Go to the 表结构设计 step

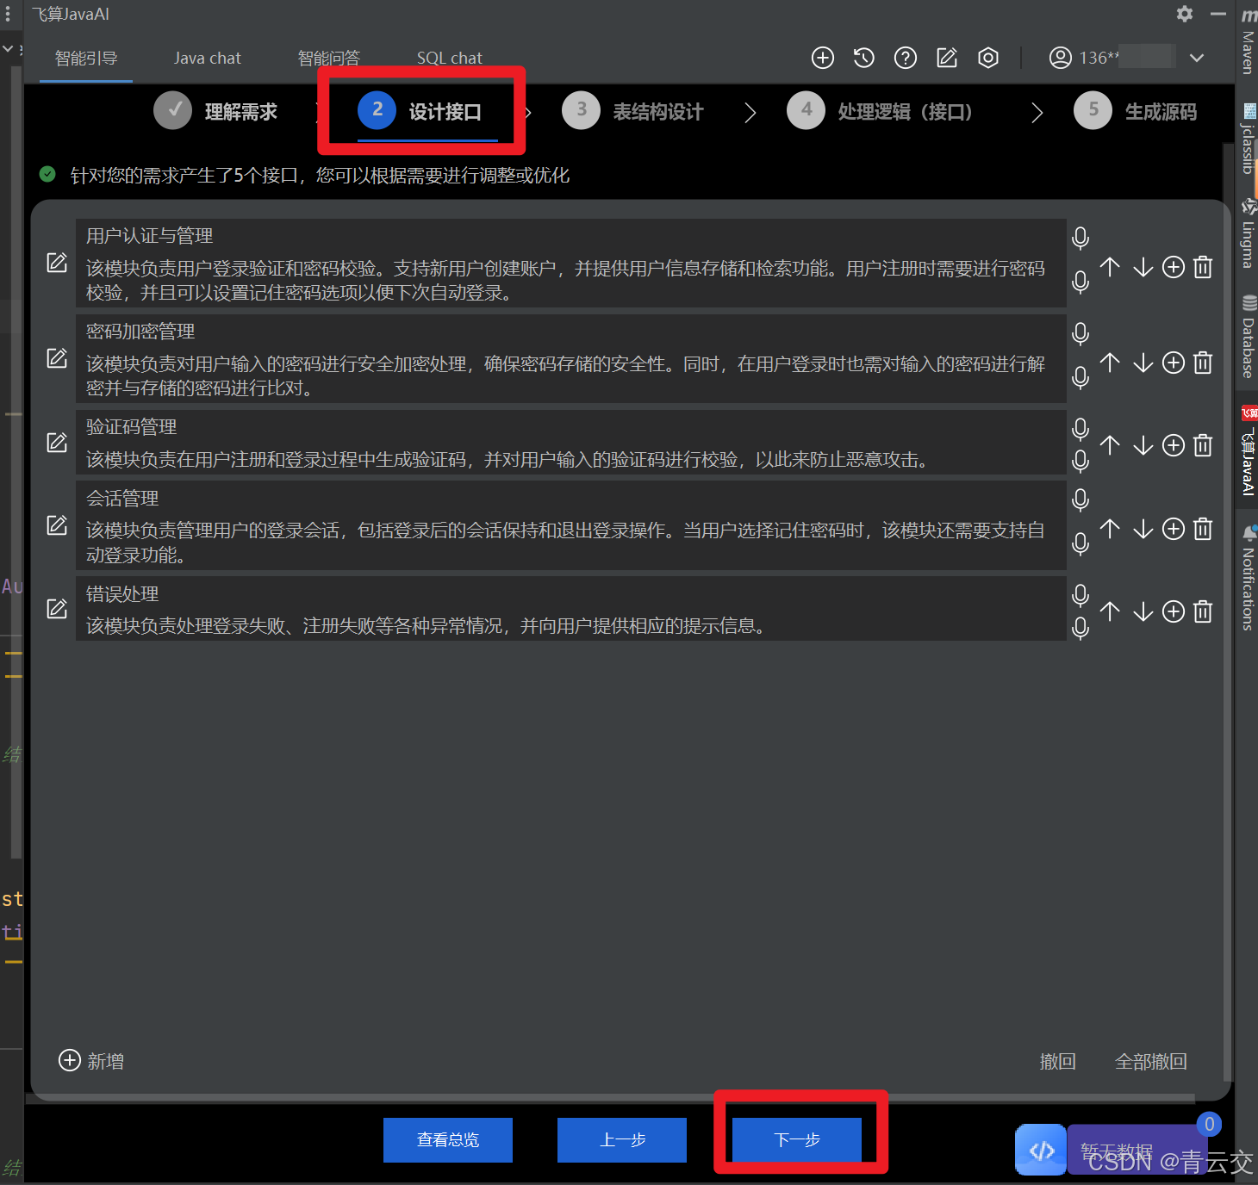tap(633, 111)
